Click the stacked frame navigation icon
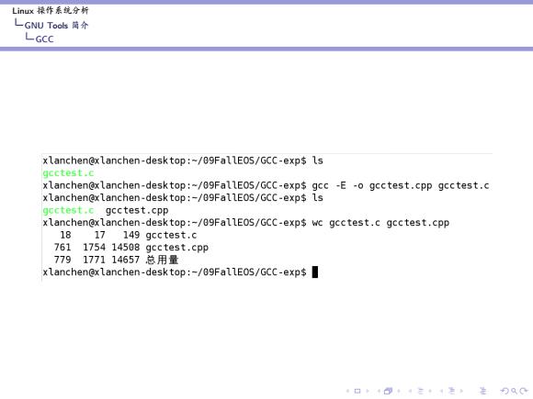The width and height of the screenshot is (533, 399). (x=388, y=391)
